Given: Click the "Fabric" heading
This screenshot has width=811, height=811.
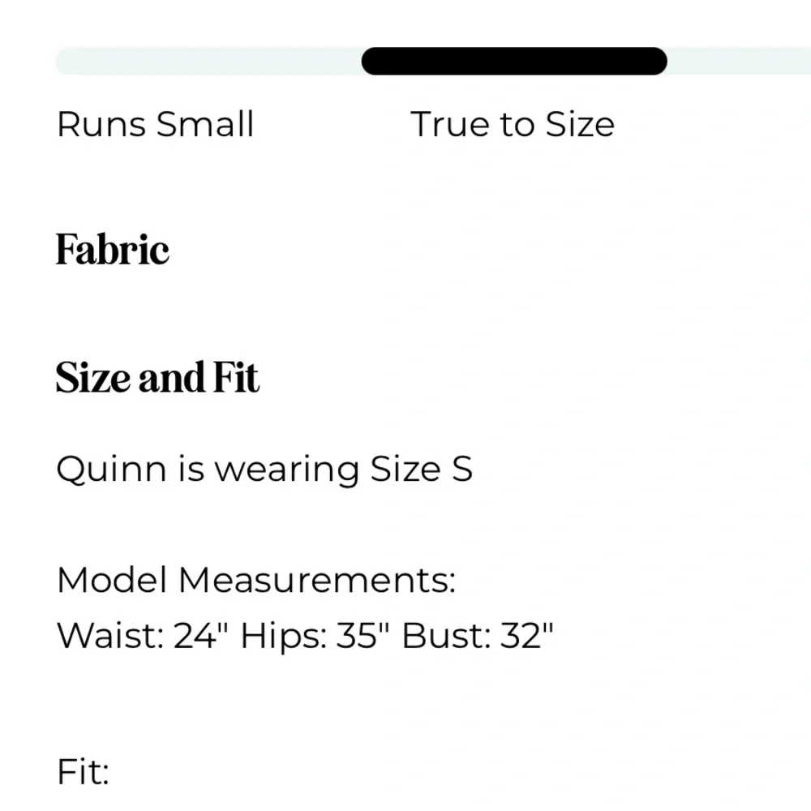Looking at the screenshot, I should point(113,250).
